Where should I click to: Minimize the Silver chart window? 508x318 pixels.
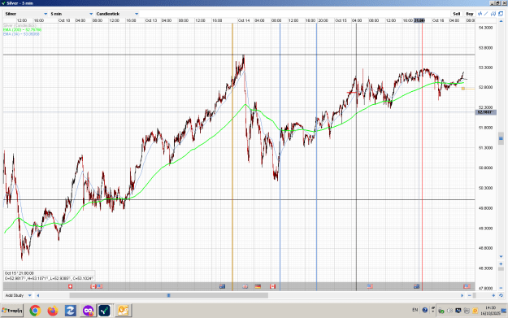click(x=492, y=3)
